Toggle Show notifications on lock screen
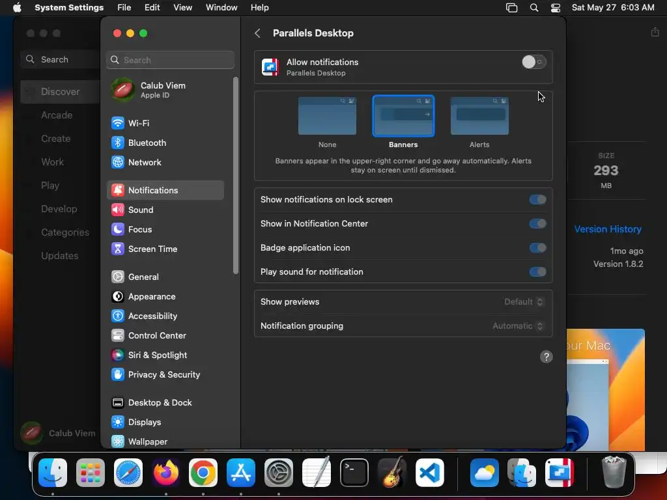The height and width of the screenshot is (500, 667). 537,200
